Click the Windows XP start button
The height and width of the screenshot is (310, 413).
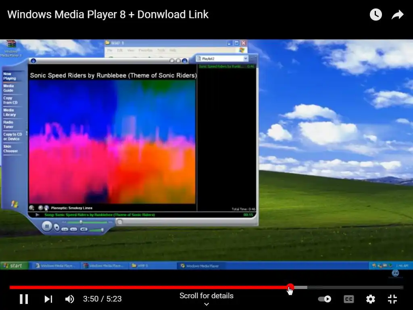[14, 266]
